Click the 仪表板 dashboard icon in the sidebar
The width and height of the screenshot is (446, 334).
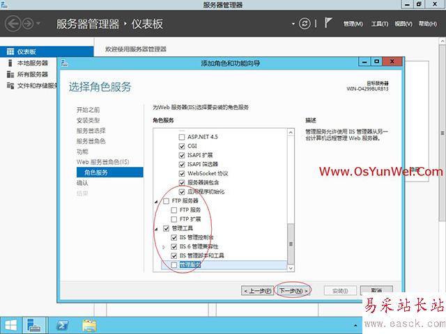10,51
